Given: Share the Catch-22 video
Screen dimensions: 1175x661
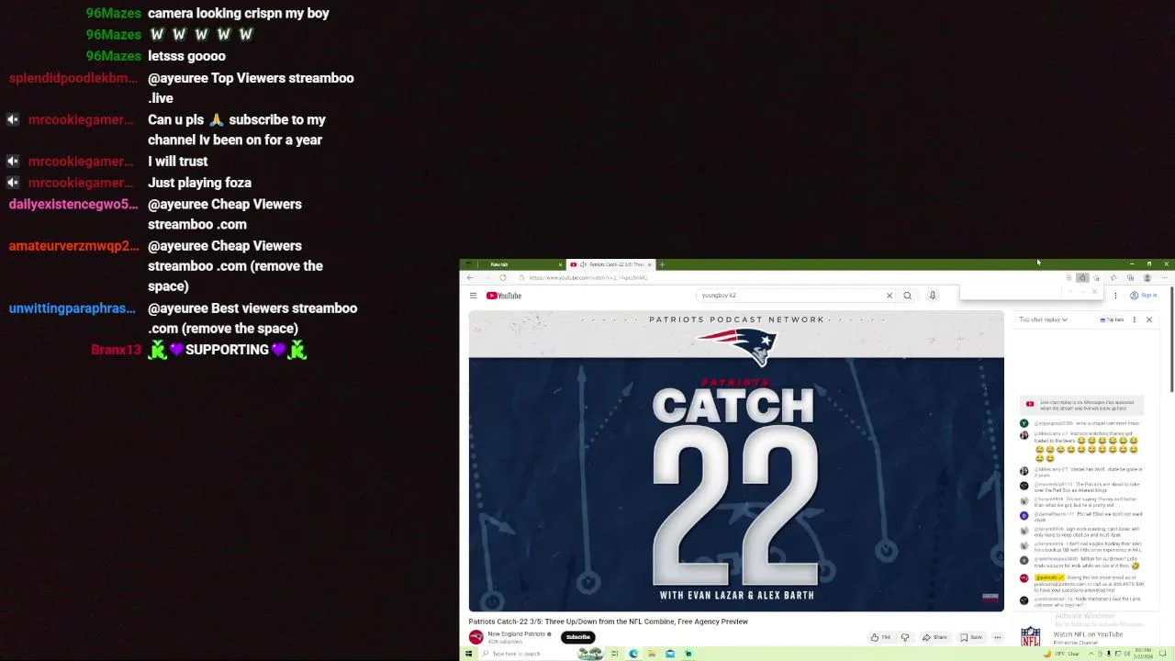Looking at the screenshot, I should point(934,637).
